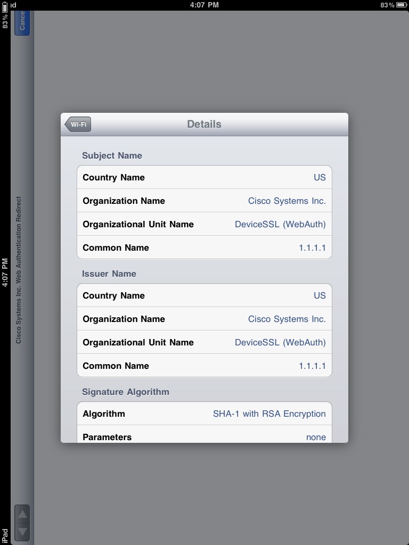Select Issuer Organization Name row

(204, 319)
